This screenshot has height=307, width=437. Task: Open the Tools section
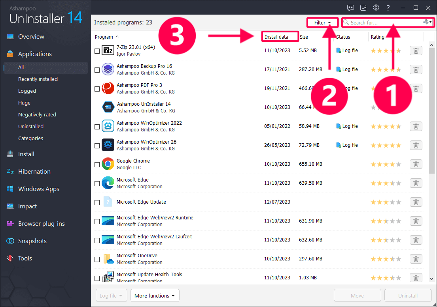coord(25,258)
